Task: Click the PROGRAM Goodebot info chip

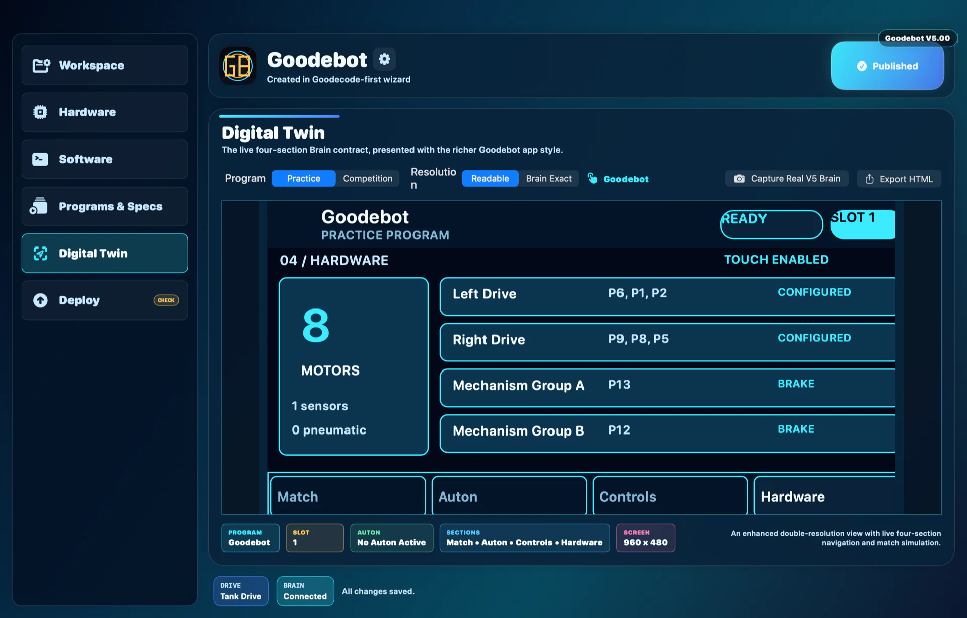Action: [x=250, y=538]
